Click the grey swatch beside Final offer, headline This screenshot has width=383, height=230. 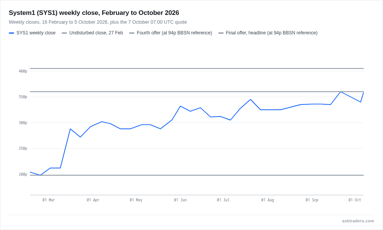[x=221, y=33]
